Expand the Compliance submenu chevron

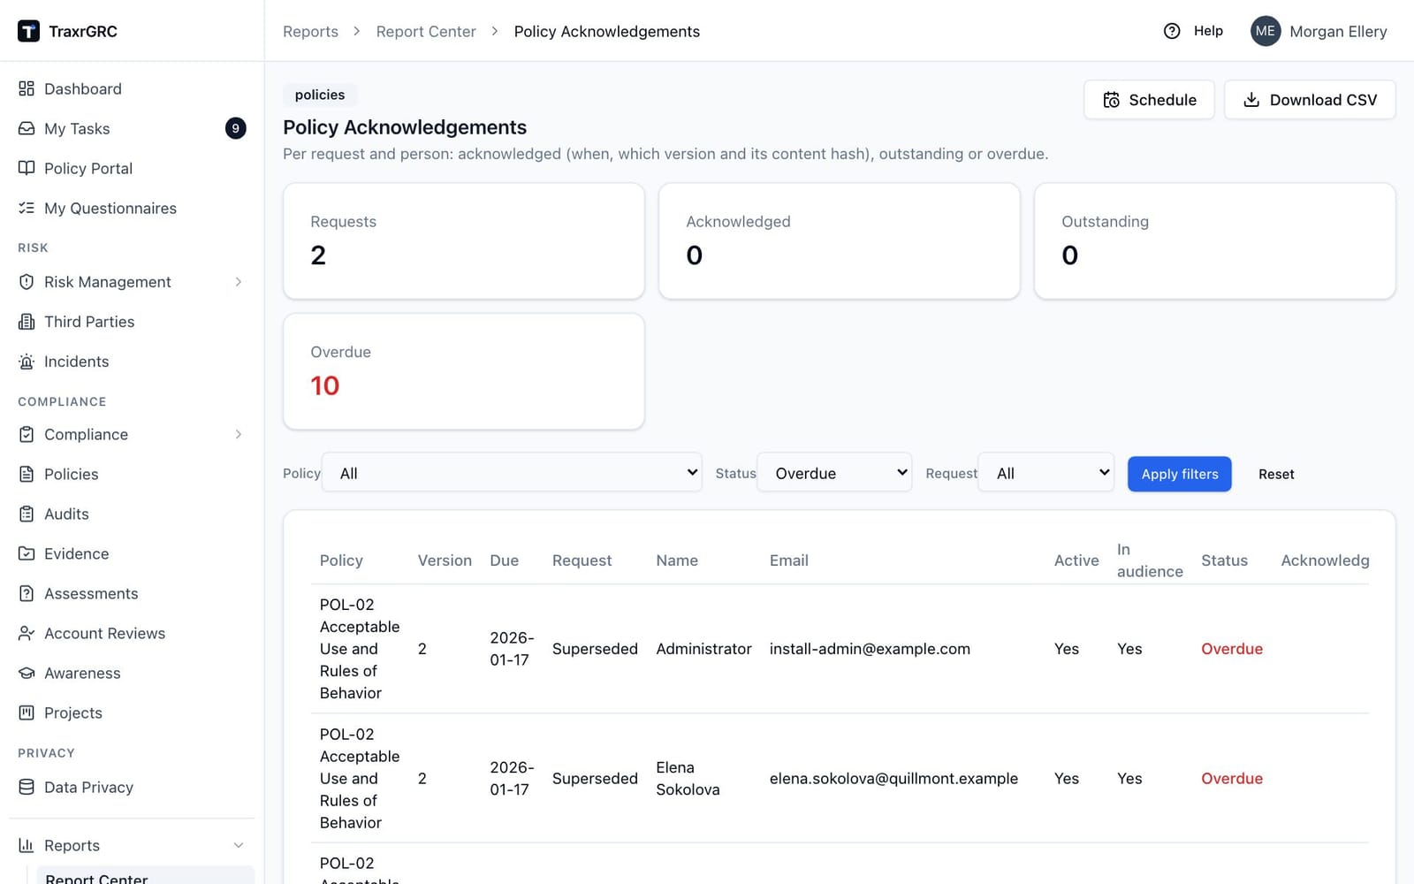pyautogui.click(x=239, y=434)
